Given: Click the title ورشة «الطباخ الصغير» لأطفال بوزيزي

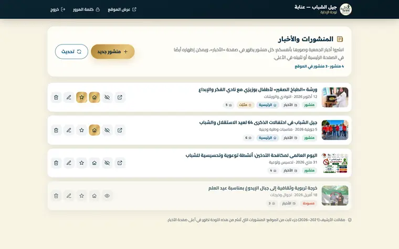Looking at the screenshot, I should click(x=258, y=90).
